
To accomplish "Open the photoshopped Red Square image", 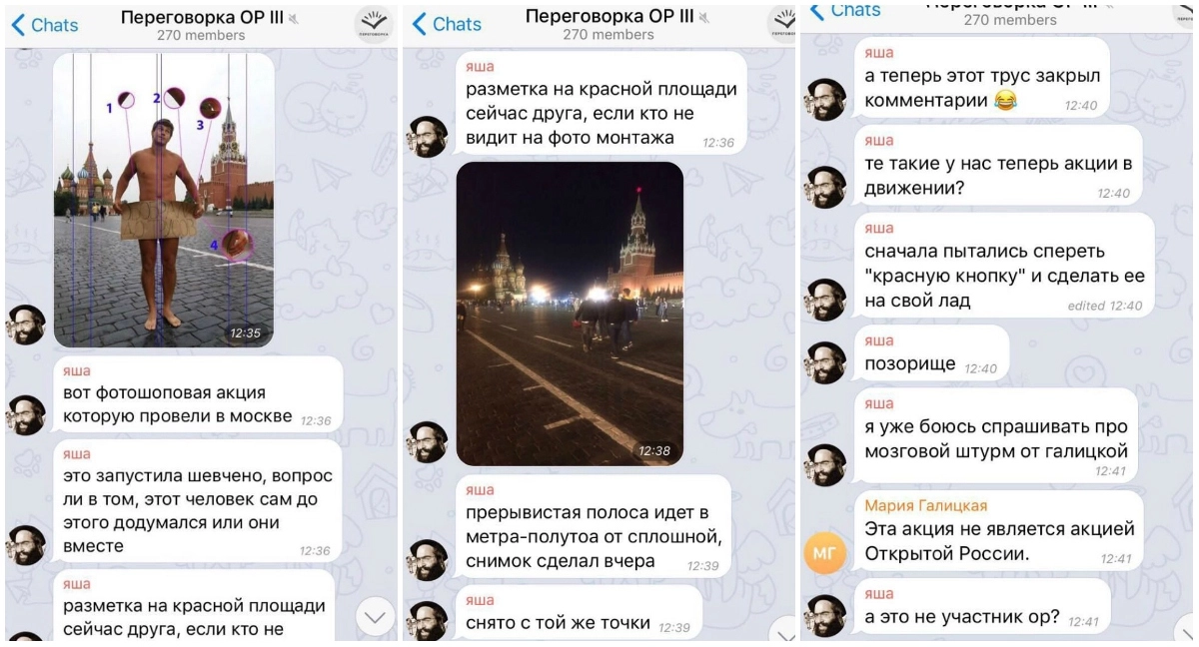I will [x=164, y=200].
